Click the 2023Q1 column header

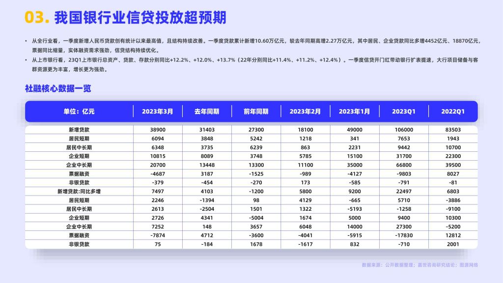click(x=404, y=112)
